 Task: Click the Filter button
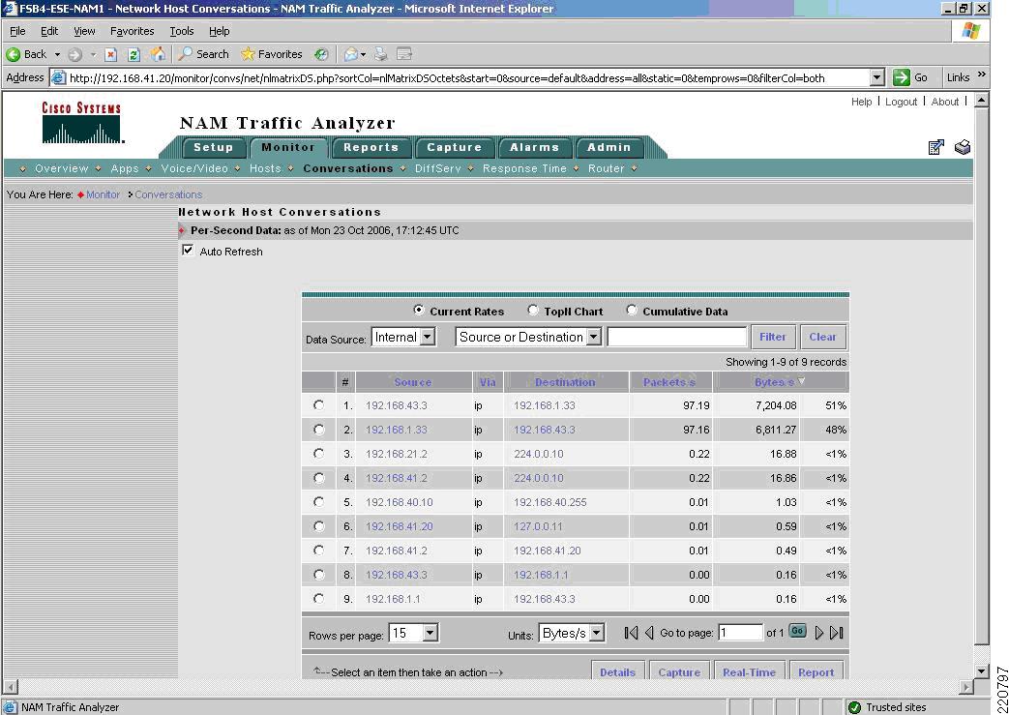[x=773, y=337]
